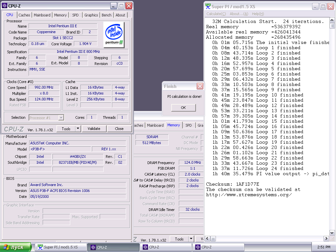This screenshot has width=336, height=252.
Task: Click the DRAM Frequency value 124.0 MHz
Action: [191, 163]
